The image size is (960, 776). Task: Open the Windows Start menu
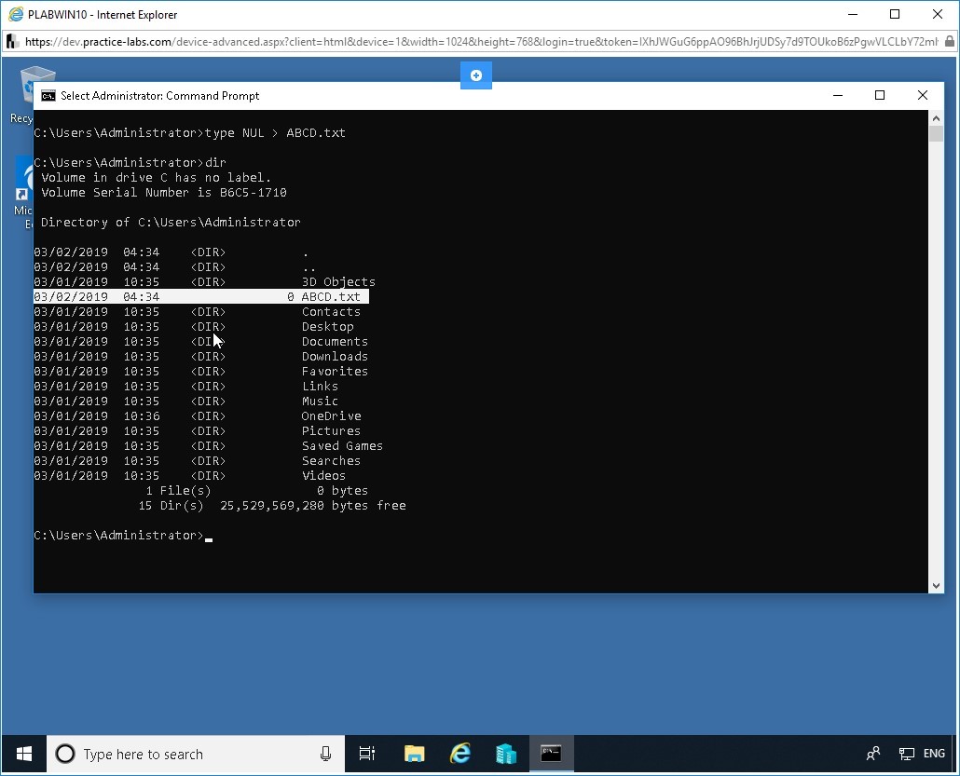click(24, 754)
